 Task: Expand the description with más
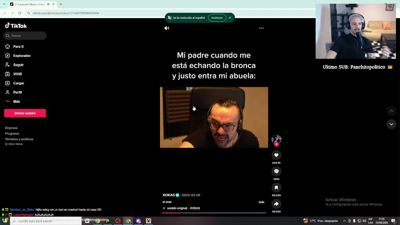click(x=261, y=202)
